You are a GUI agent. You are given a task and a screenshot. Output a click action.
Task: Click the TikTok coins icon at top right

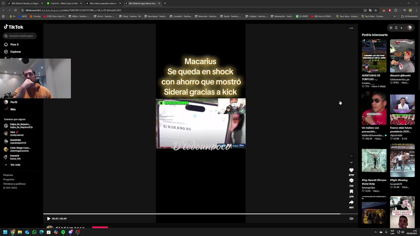coord(390,28)
